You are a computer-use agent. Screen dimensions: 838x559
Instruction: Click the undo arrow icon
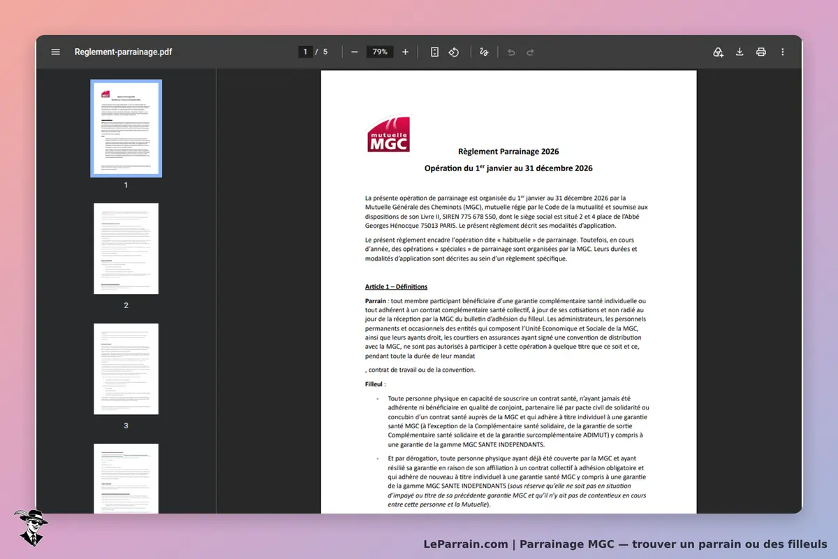click(x=511, y=52)
